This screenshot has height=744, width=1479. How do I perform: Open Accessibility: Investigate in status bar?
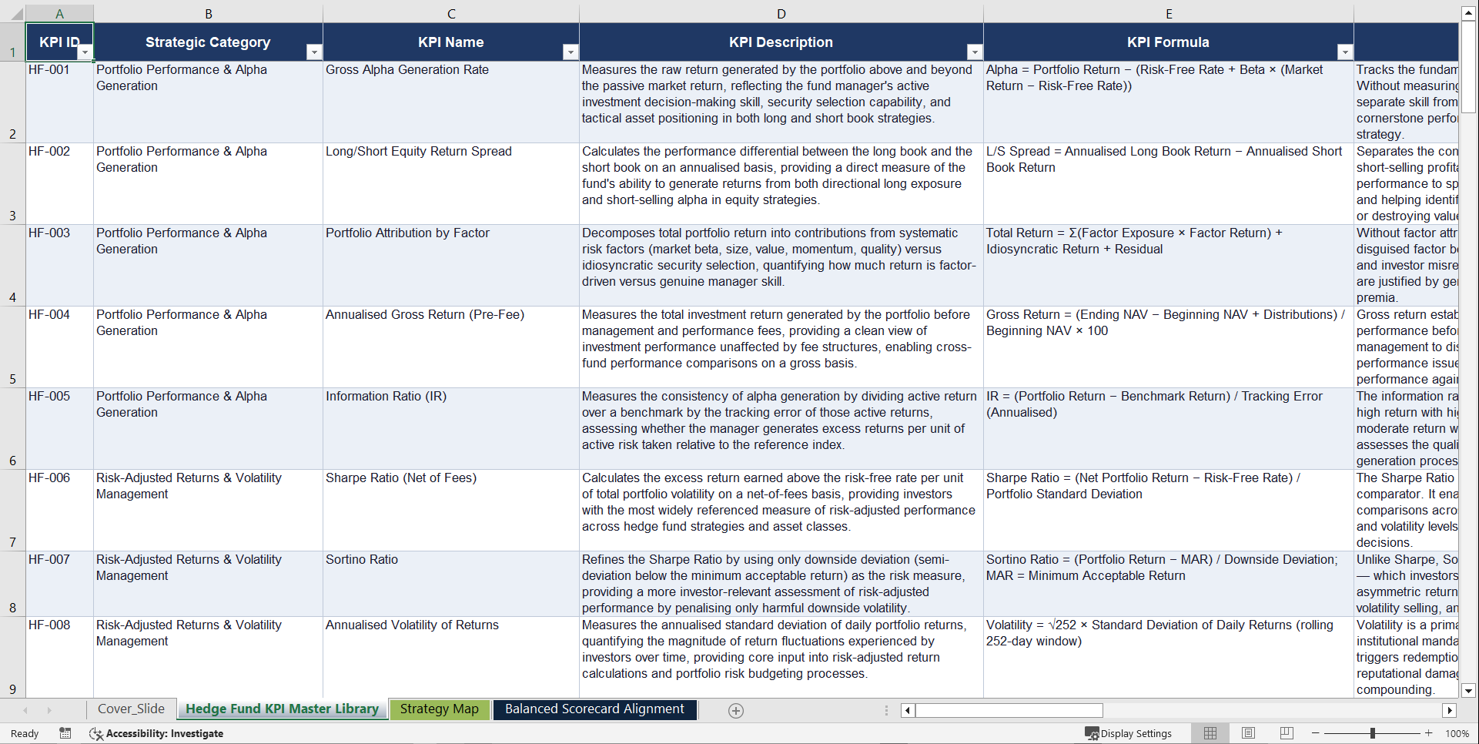point(156,733)
